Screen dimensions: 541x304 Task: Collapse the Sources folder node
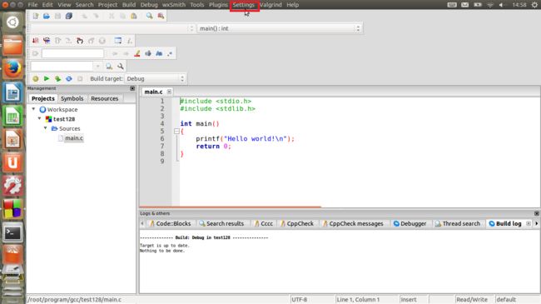[45, 127]
